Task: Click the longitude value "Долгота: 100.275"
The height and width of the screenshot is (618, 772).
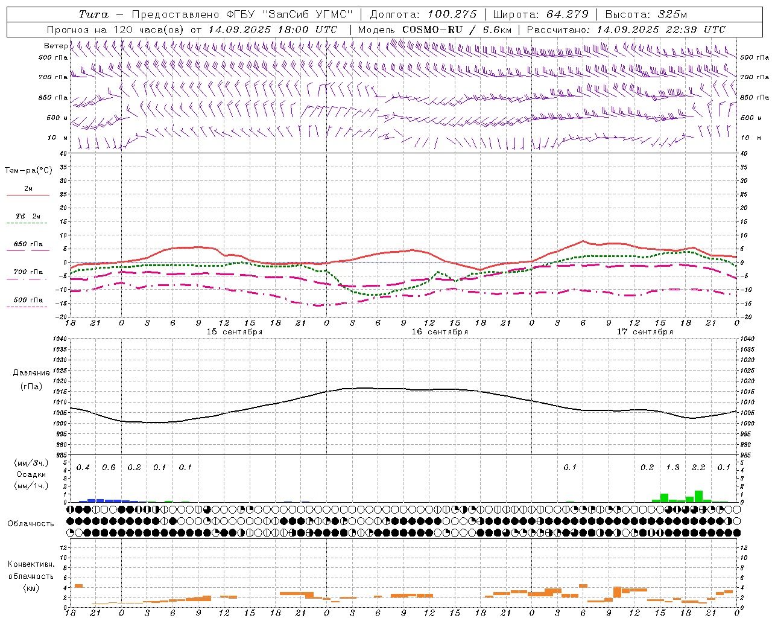Action: [423, 14]
